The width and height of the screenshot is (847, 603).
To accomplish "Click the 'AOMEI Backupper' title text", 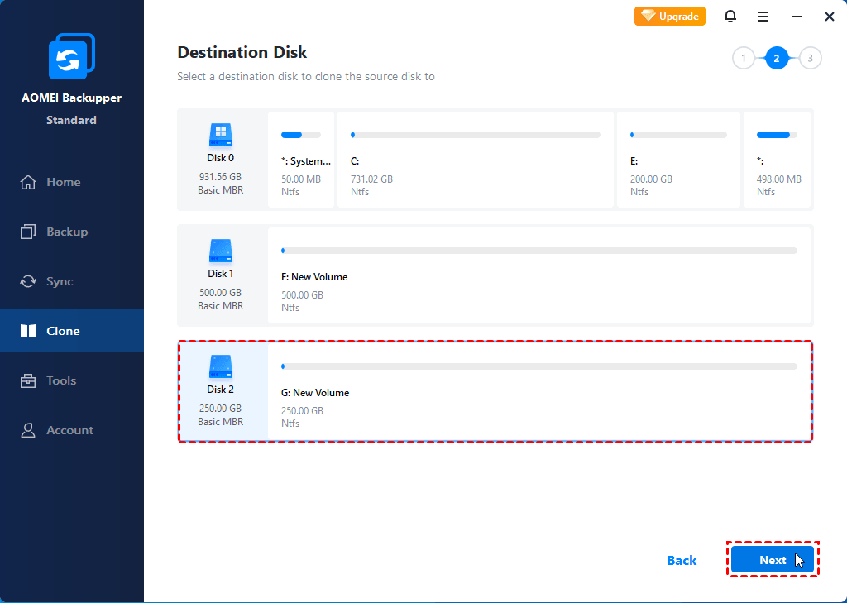I will click(71, 98).
